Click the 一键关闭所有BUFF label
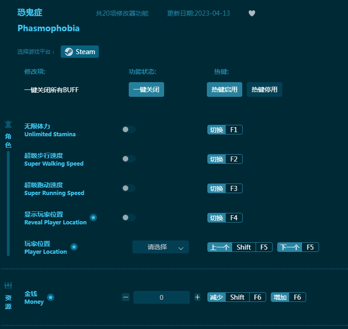348x329 pixels. coord(51,90)
